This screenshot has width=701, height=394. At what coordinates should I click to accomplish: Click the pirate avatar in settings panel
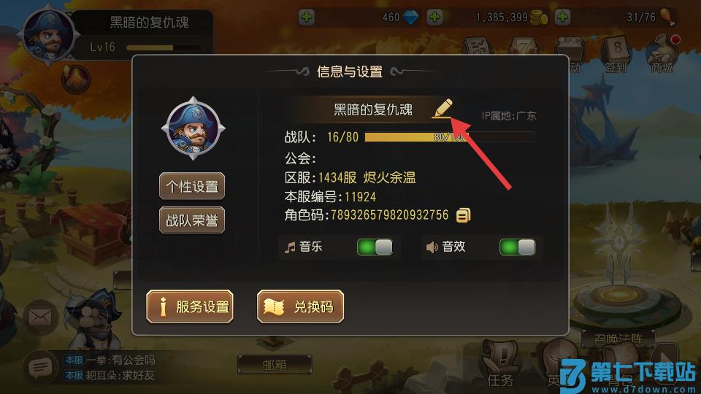(193, 128)
